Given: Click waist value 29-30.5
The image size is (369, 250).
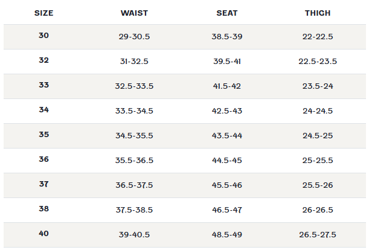Looking at the screenshot, I should [x=134, y=36].
